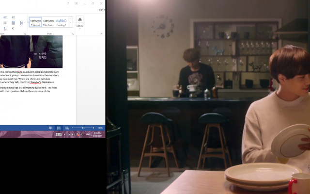
Task: Zoom out with the minus button
Action: [73, 128]
